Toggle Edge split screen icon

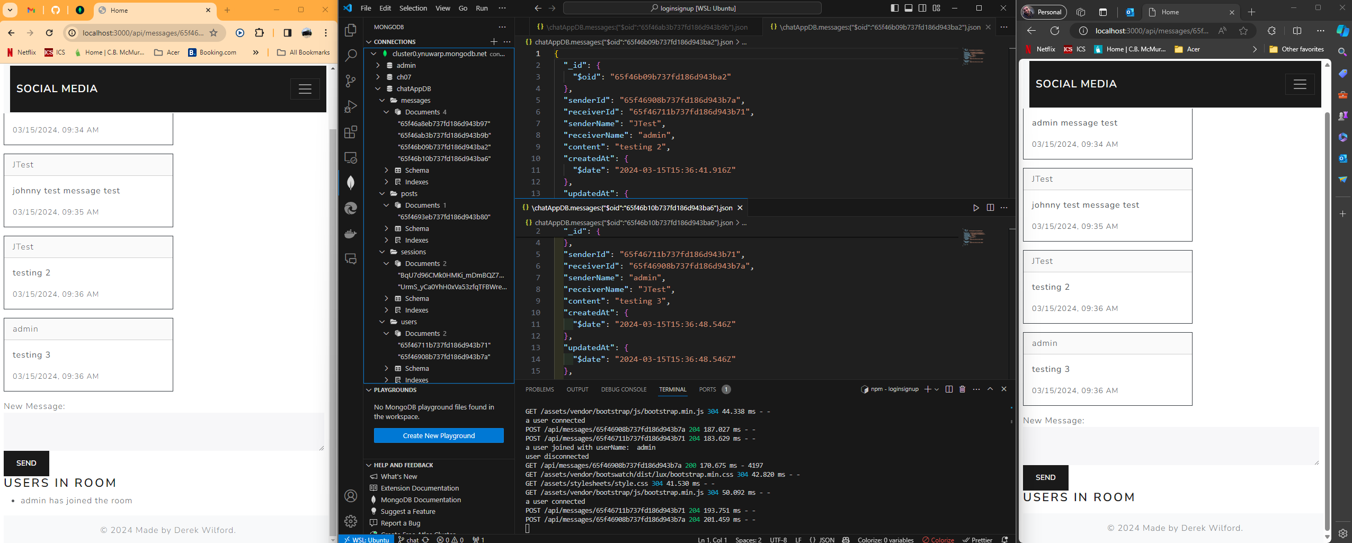point(1297,31)
